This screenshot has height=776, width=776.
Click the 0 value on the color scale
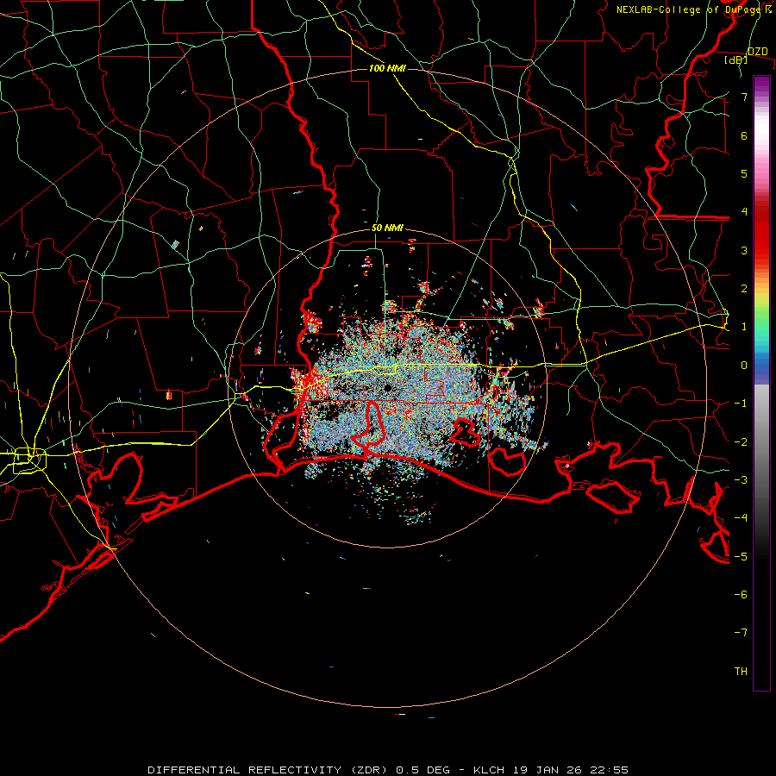pos(744,366)
